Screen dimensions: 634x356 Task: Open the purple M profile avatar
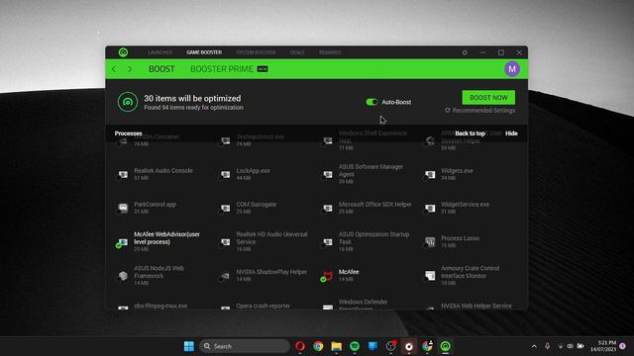(512, 69)
